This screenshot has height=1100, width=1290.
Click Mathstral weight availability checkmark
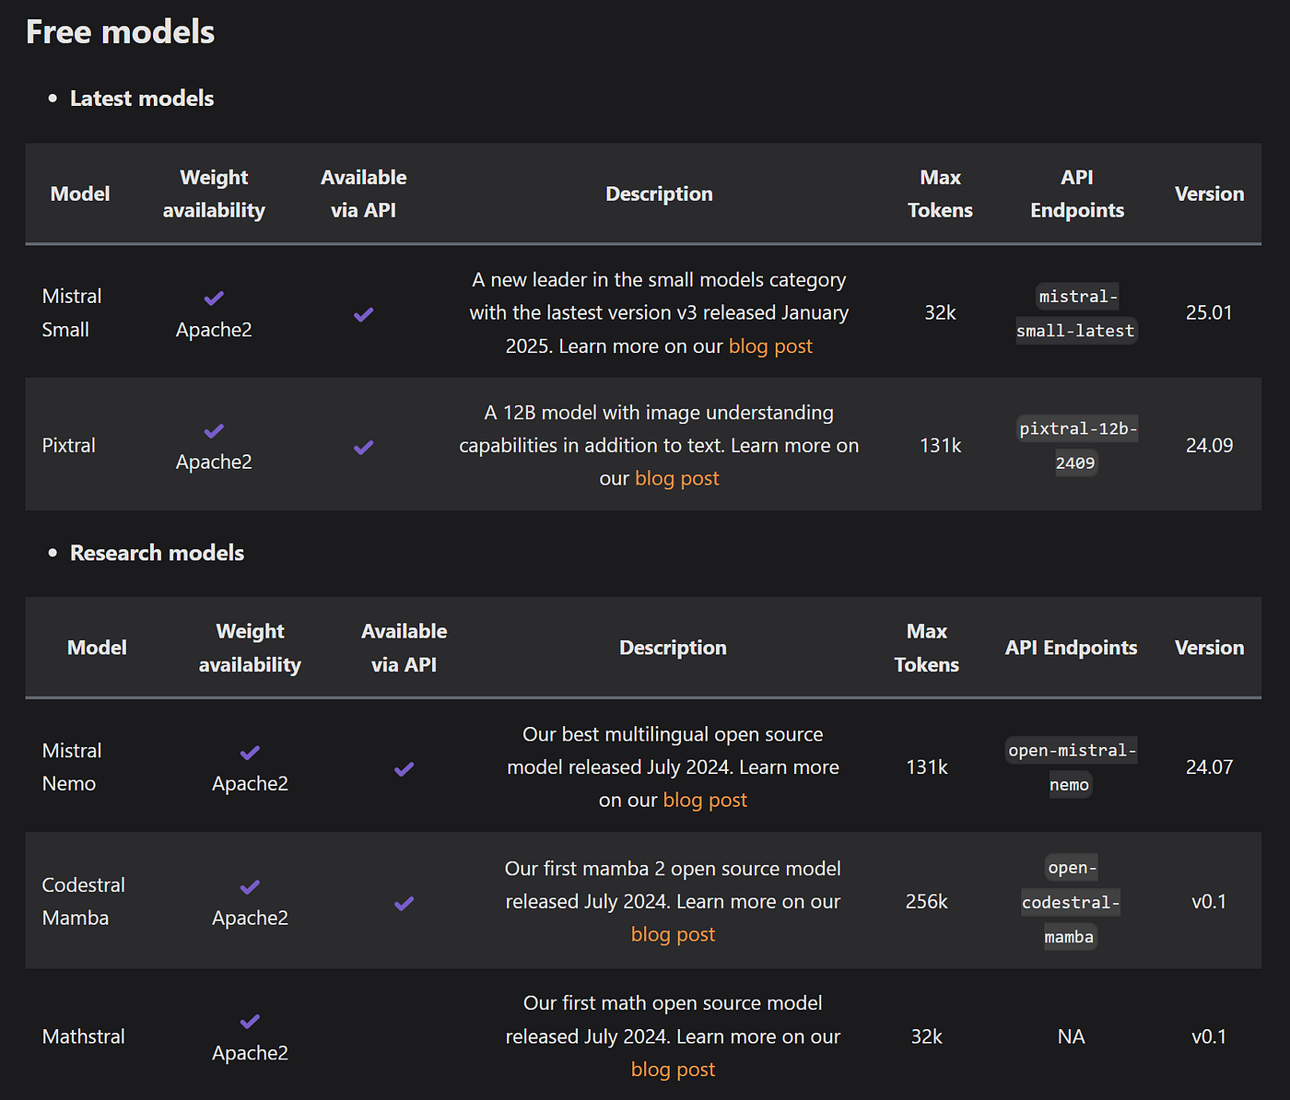tap(250, 1022)
